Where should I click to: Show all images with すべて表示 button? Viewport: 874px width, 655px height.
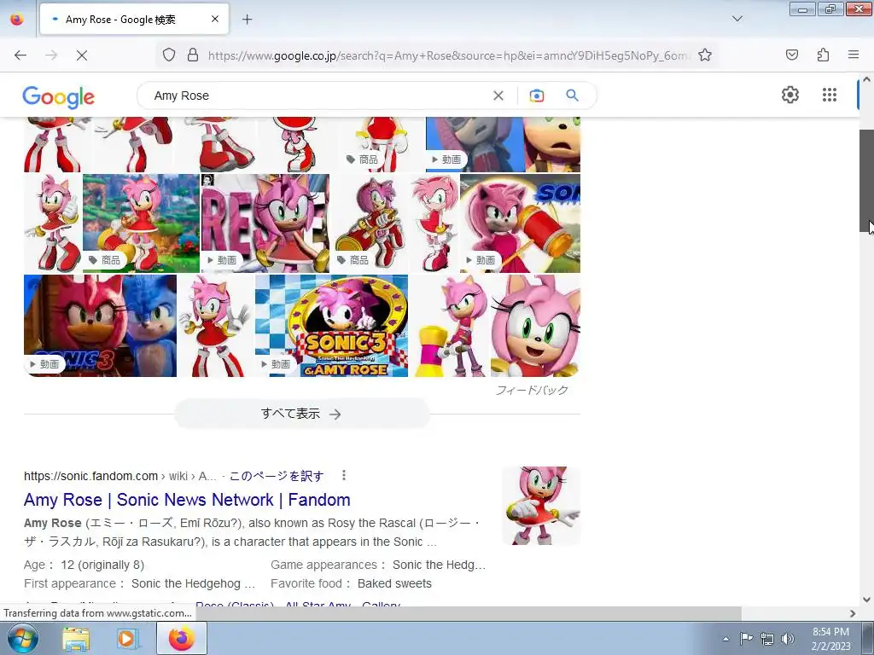(301, 414)
